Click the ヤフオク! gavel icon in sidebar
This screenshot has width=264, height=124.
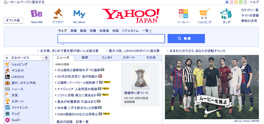click(8, 71)
